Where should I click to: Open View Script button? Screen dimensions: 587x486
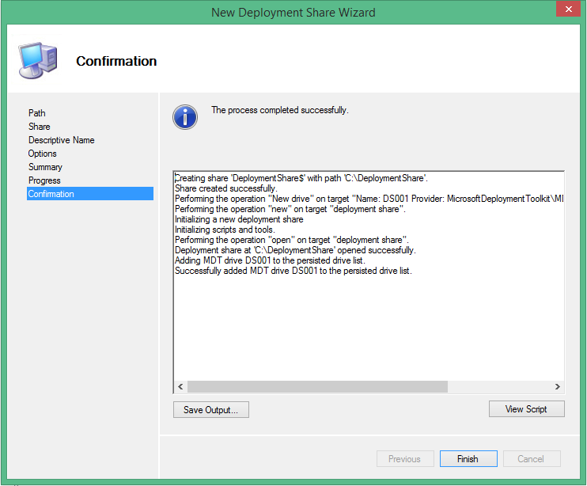(x=526, y=409)
